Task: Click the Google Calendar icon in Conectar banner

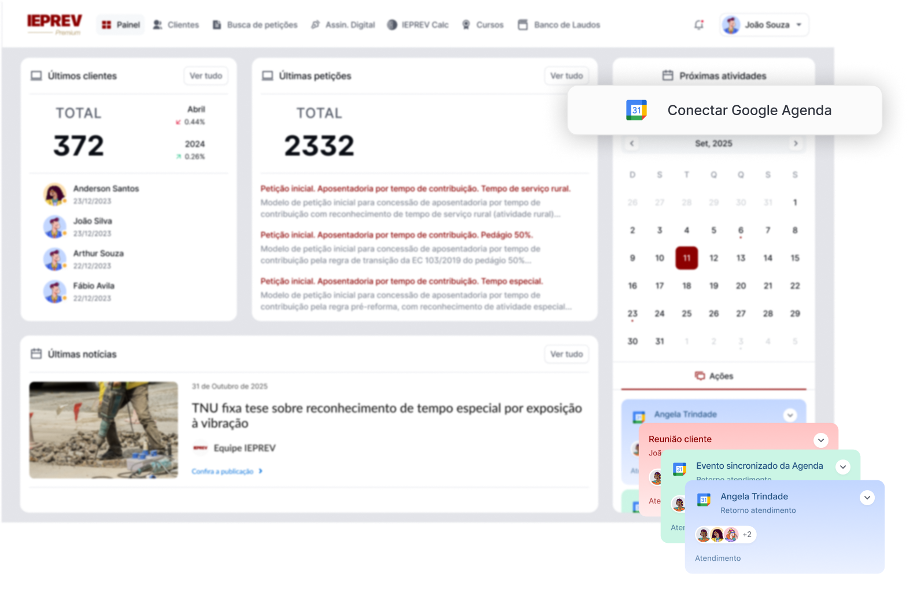Action: tap(637, 110)
